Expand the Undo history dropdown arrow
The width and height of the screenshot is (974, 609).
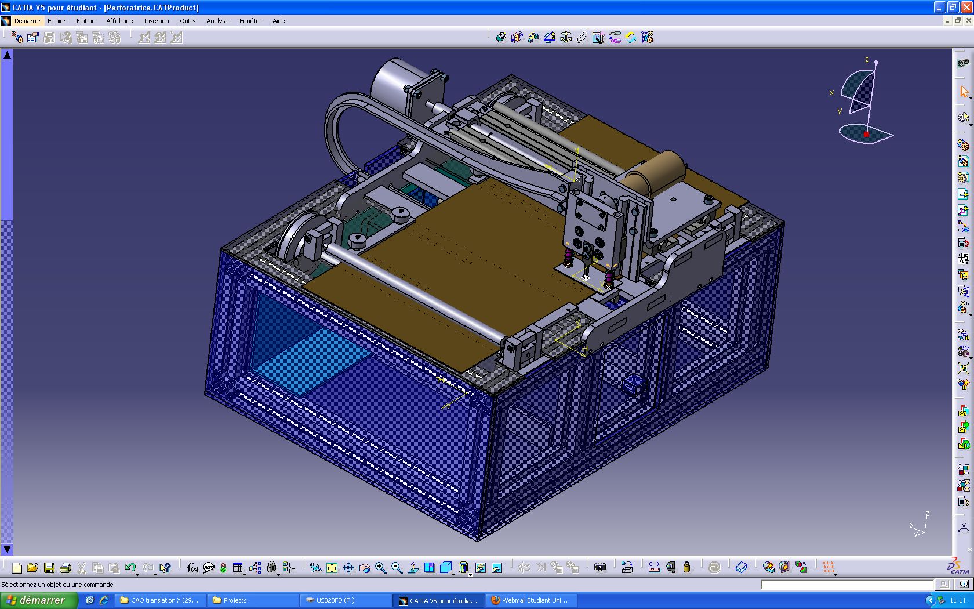(x=138, y=574)
